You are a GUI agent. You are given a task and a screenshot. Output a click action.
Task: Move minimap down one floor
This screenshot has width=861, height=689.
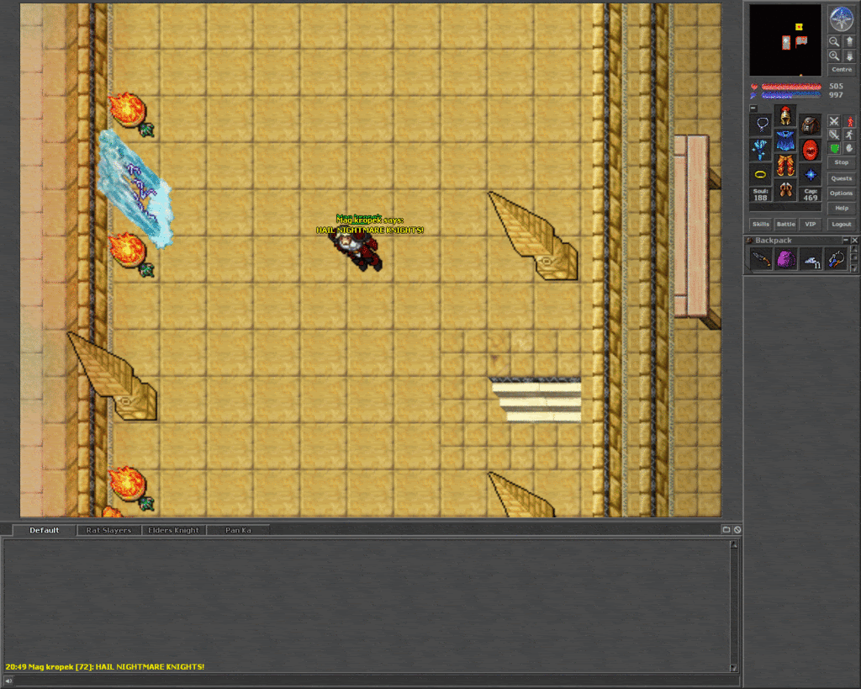click(x=849, y=56)
